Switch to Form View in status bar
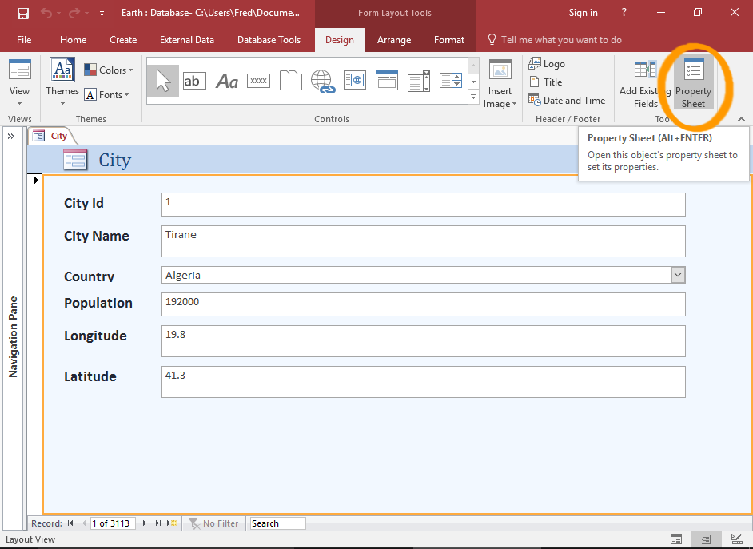 (x=676, y=539)
